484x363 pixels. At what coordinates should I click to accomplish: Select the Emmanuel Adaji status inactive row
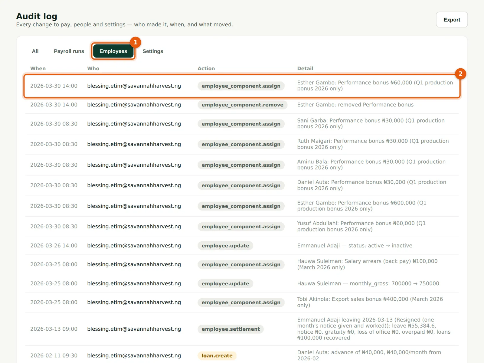click(x=242, y=246)
